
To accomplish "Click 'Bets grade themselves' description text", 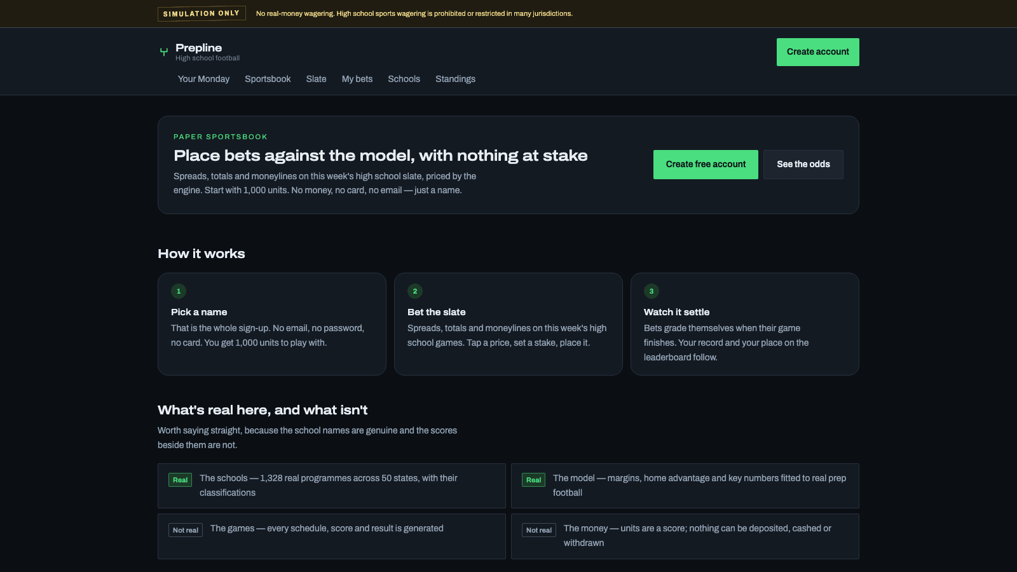I will (727, 343).
